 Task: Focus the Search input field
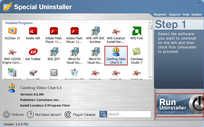coord(129,114)
